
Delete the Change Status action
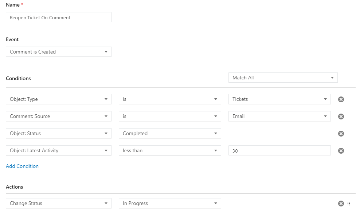[341, 204]
